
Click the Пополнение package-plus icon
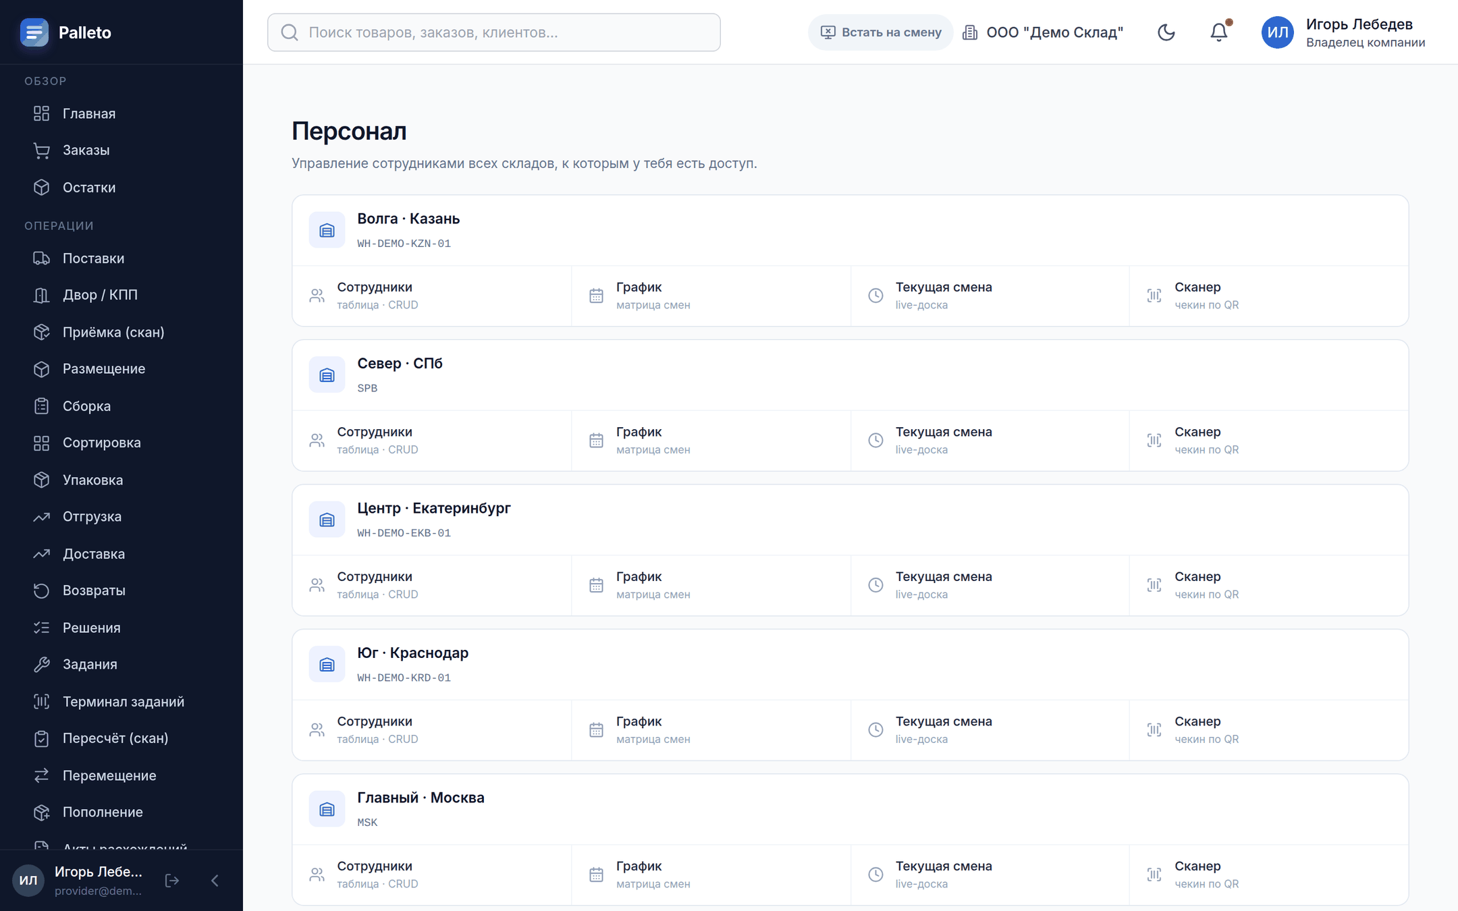(x=42, y=812)
